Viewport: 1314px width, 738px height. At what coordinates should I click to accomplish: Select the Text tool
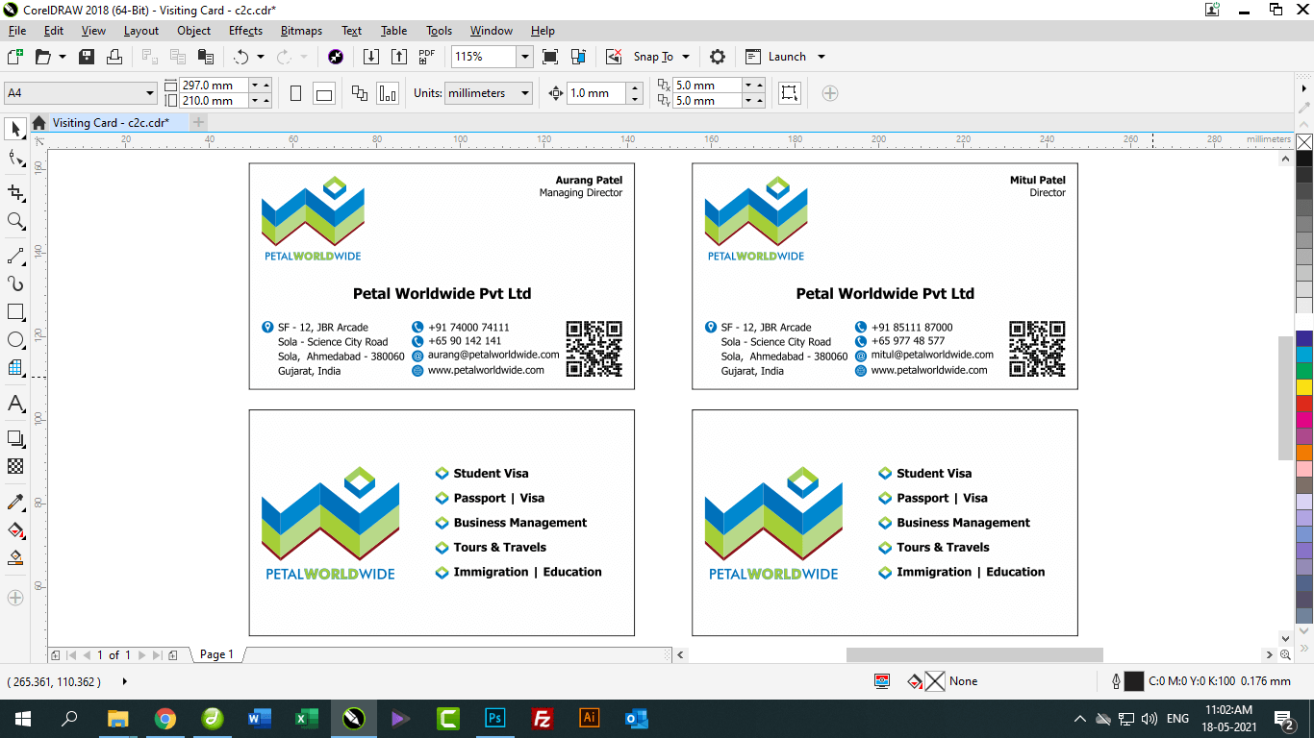tap(15, 404)
